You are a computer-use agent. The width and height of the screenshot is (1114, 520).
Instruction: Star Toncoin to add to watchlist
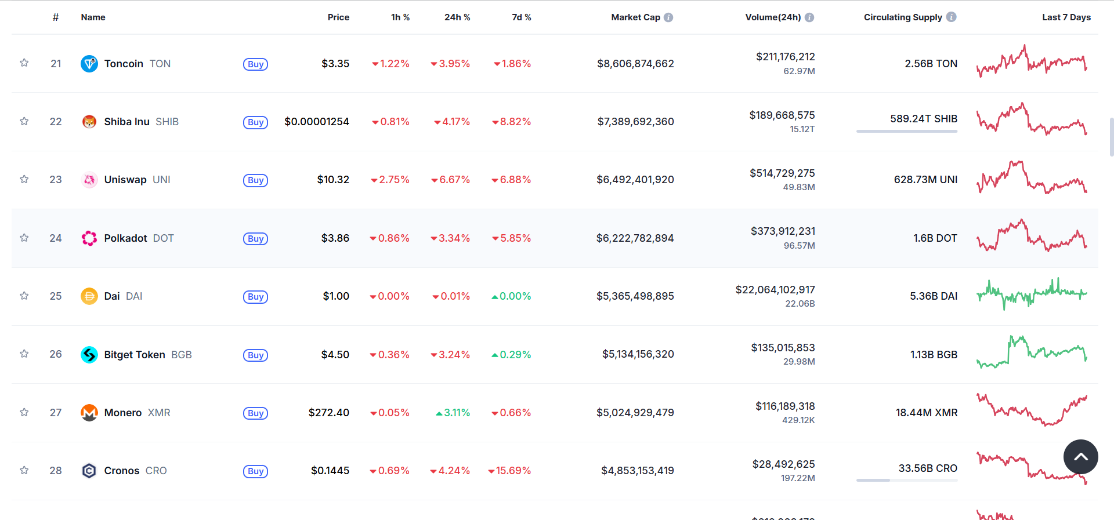tap(24, 63)
